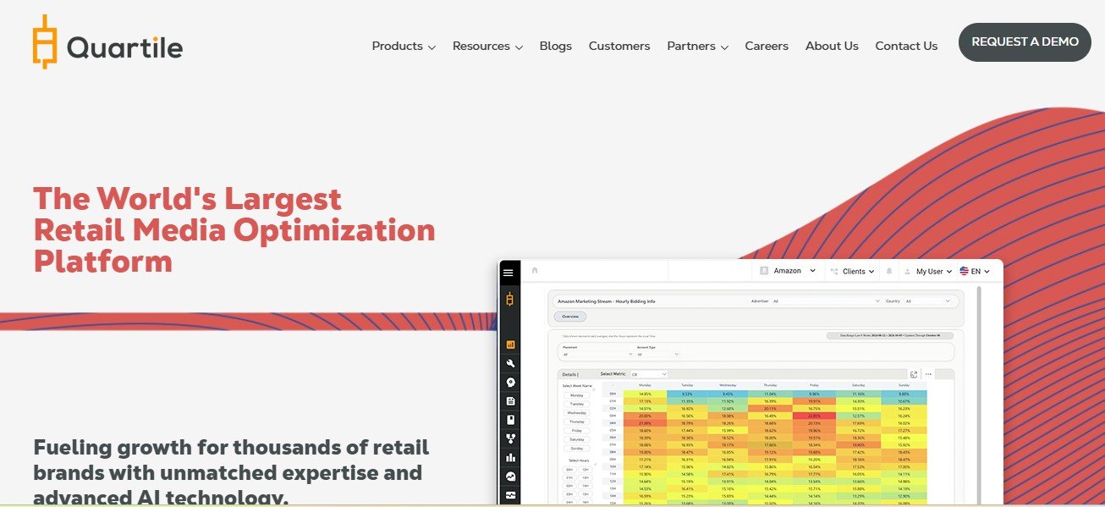Click the notification bell in the dashboard

coord(889,272)
